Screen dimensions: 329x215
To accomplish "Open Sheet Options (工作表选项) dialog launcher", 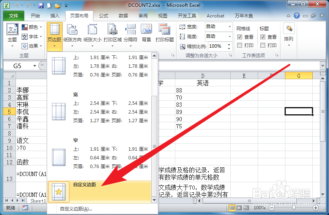I will click(277, 55).
